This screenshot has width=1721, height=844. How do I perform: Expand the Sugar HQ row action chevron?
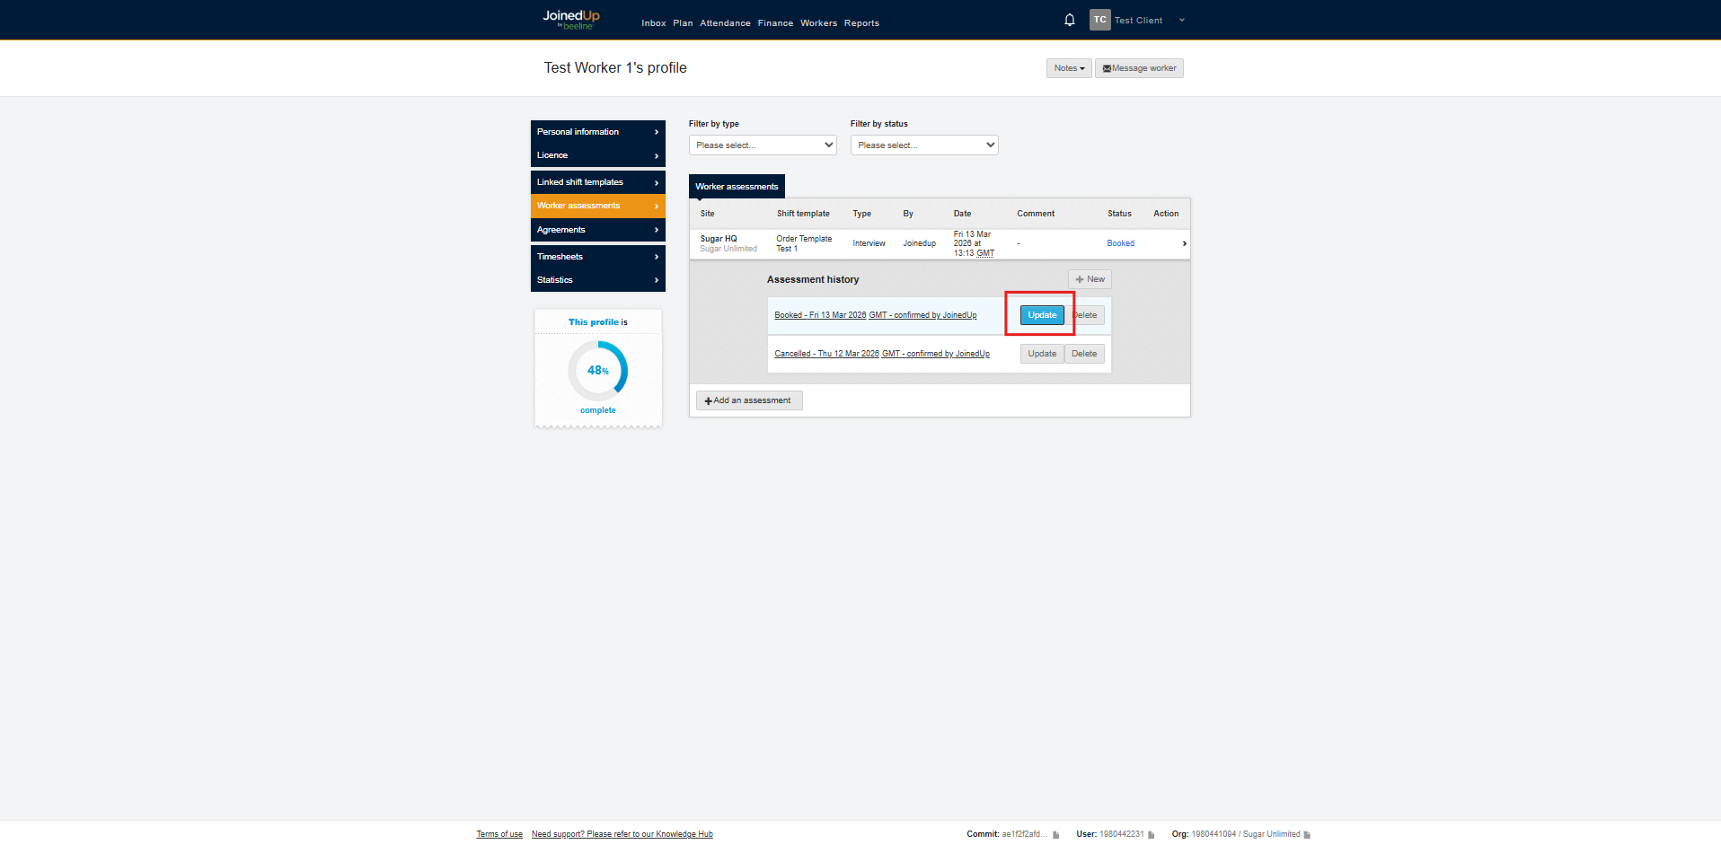(1184, 243)
